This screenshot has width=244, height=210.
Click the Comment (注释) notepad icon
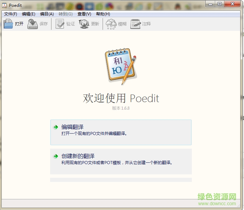(135, 24)
